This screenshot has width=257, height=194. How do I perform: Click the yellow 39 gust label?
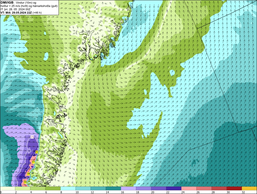click(25, 182)
